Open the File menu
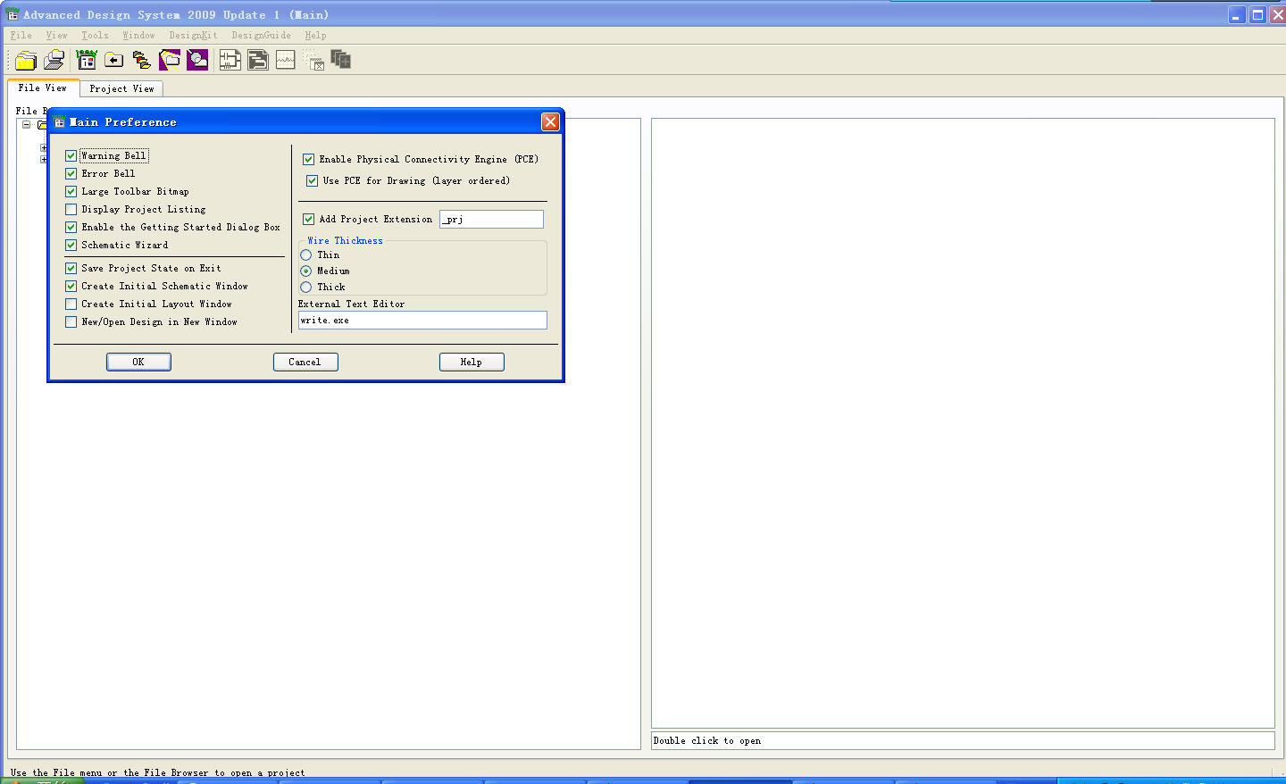The image size is (1286, 784). [x=21, y=35]
